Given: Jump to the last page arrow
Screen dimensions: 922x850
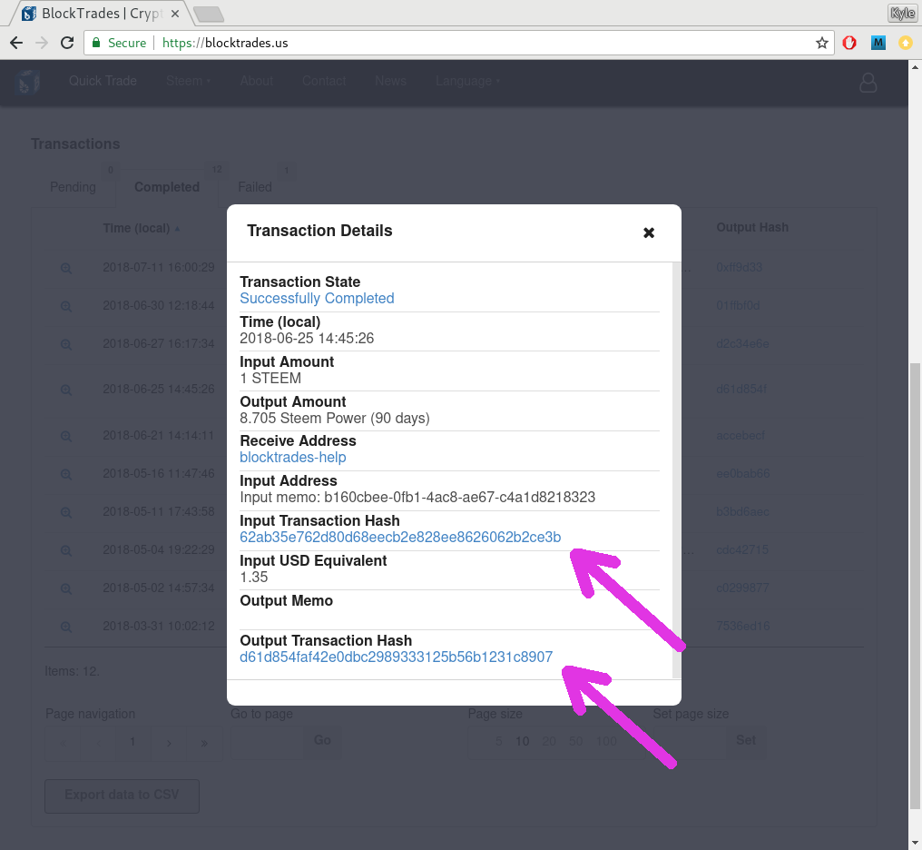Looking at the screenshot, I should click(x=204, y=743).
